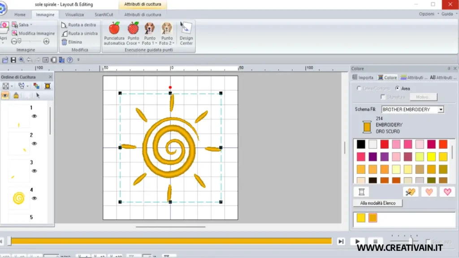Switch to the ScanNCut tab
Viewport: 459px width, 258px height.
point(104,14)
